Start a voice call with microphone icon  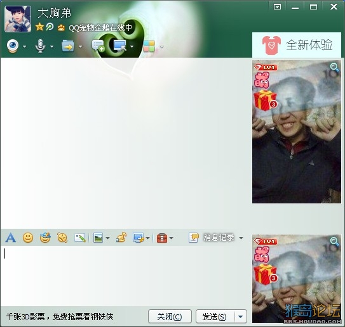[x=40, y=46]
